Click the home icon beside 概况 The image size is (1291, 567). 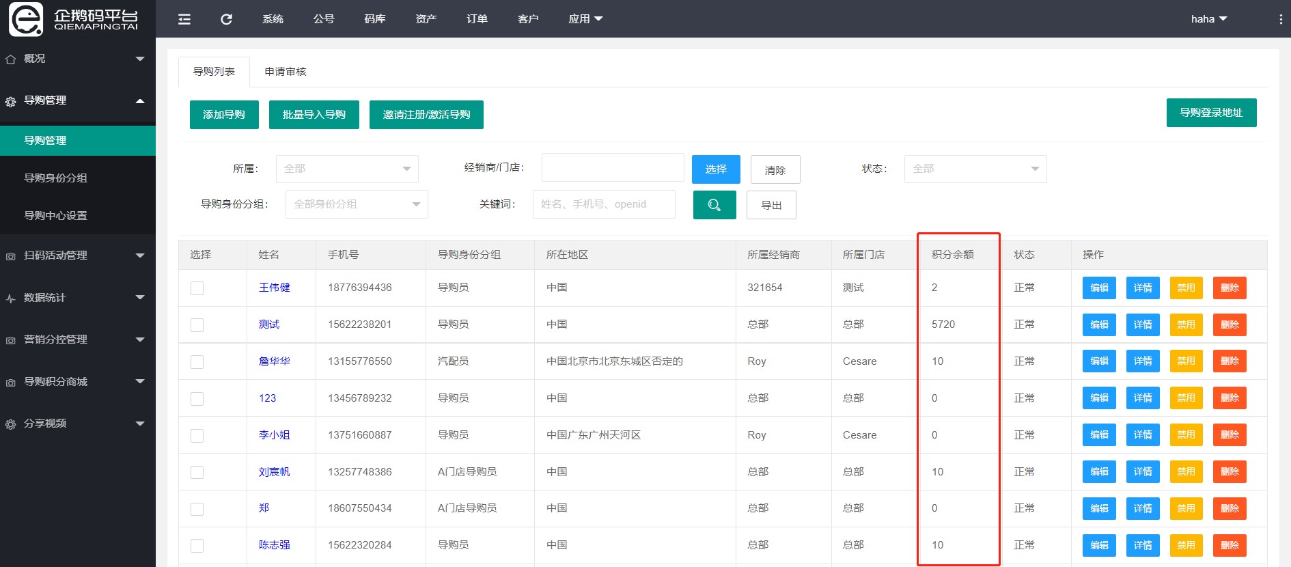pyautogui.click(x=10, y=59)
